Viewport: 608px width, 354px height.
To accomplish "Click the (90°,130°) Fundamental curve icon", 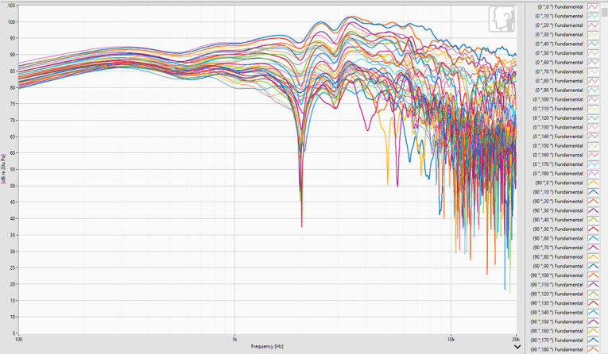I will (x=593, y=303).
